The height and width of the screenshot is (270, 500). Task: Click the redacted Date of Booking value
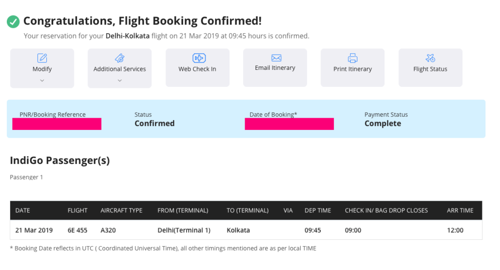pos(289,124)
